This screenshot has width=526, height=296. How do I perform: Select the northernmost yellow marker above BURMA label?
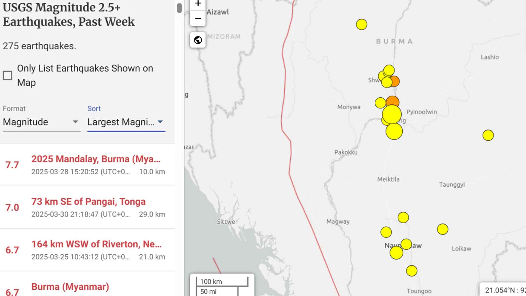(362, 24)
